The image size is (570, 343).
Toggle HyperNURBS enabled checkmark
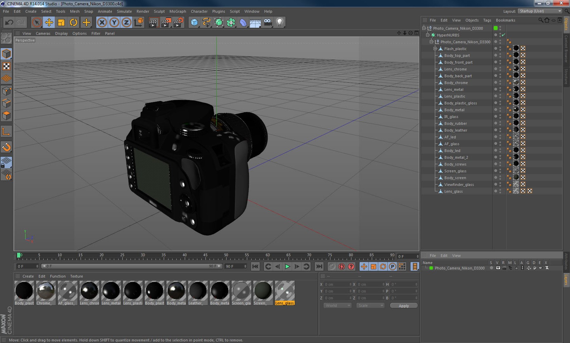(504, 35)
